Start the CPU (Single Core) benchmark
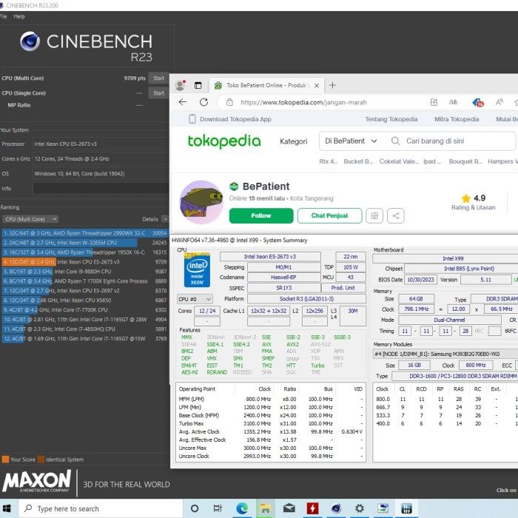This screenshot has height=518, width=518. click(158, 93)
